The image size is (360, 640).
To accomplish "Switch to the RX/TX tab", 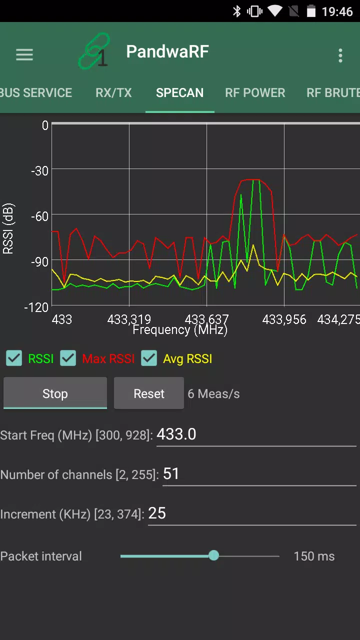I will [x=113, y=92].
